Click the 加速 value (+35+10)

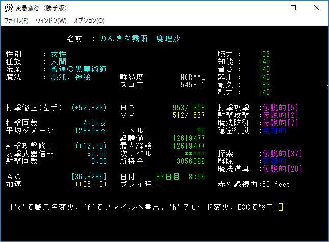90,184
